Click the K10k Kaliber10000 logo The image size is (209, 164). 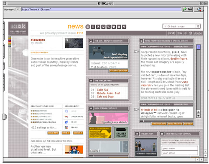click(18, 29)
